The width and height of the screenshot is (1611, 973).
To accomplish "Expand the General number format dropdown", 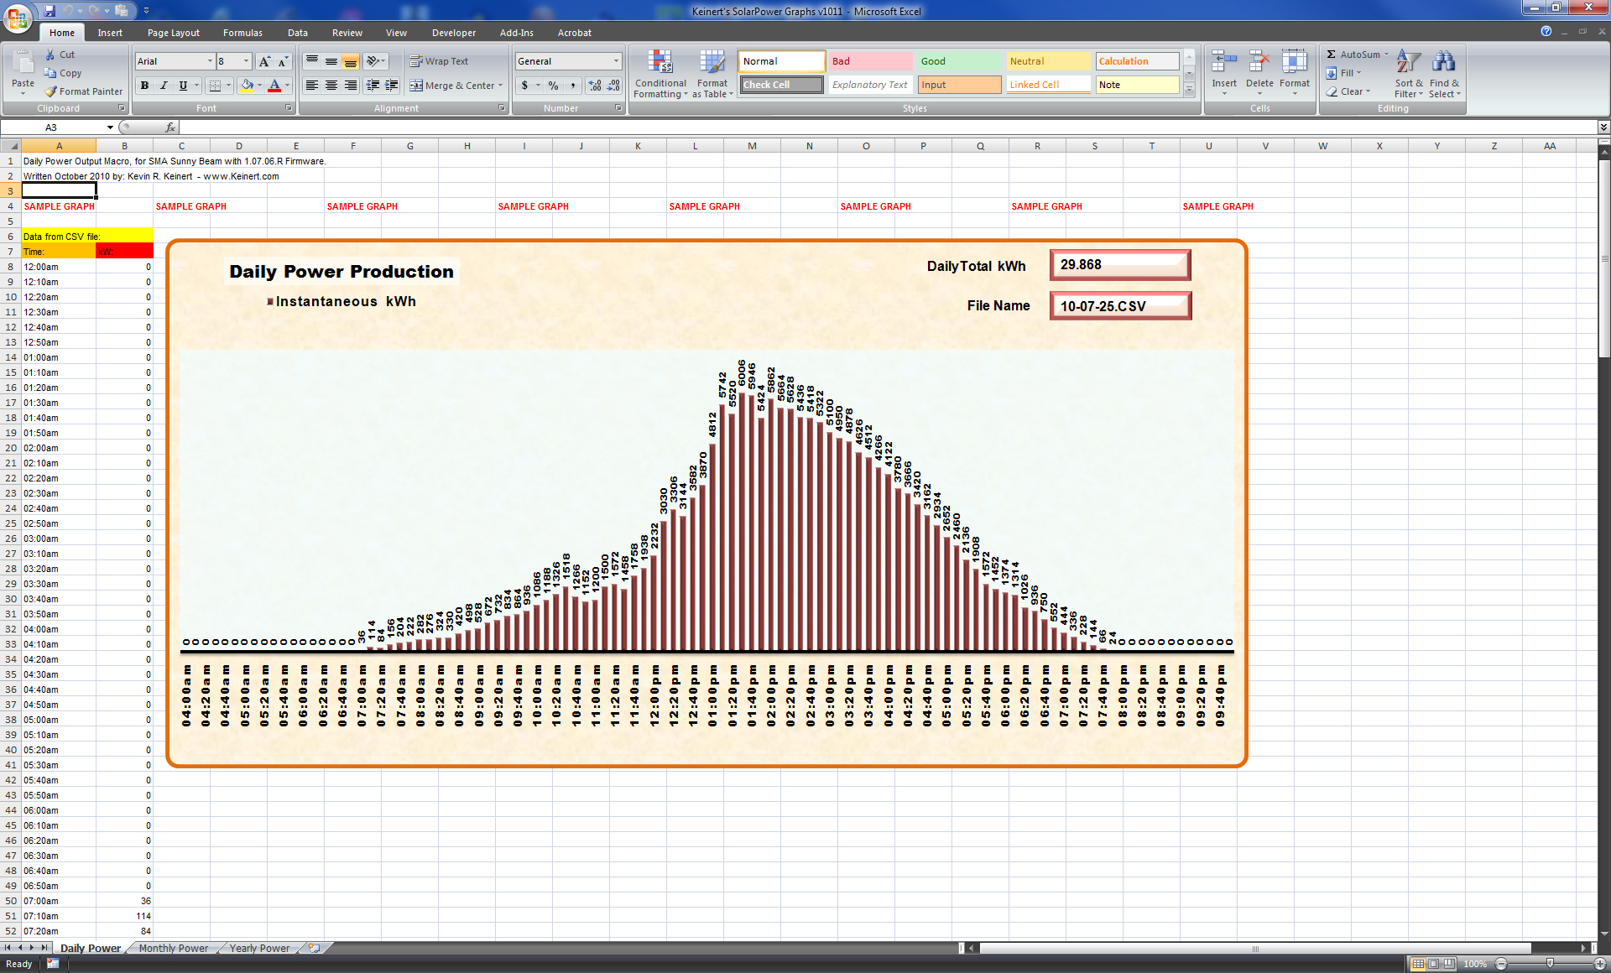I will [x=616, y=61].
